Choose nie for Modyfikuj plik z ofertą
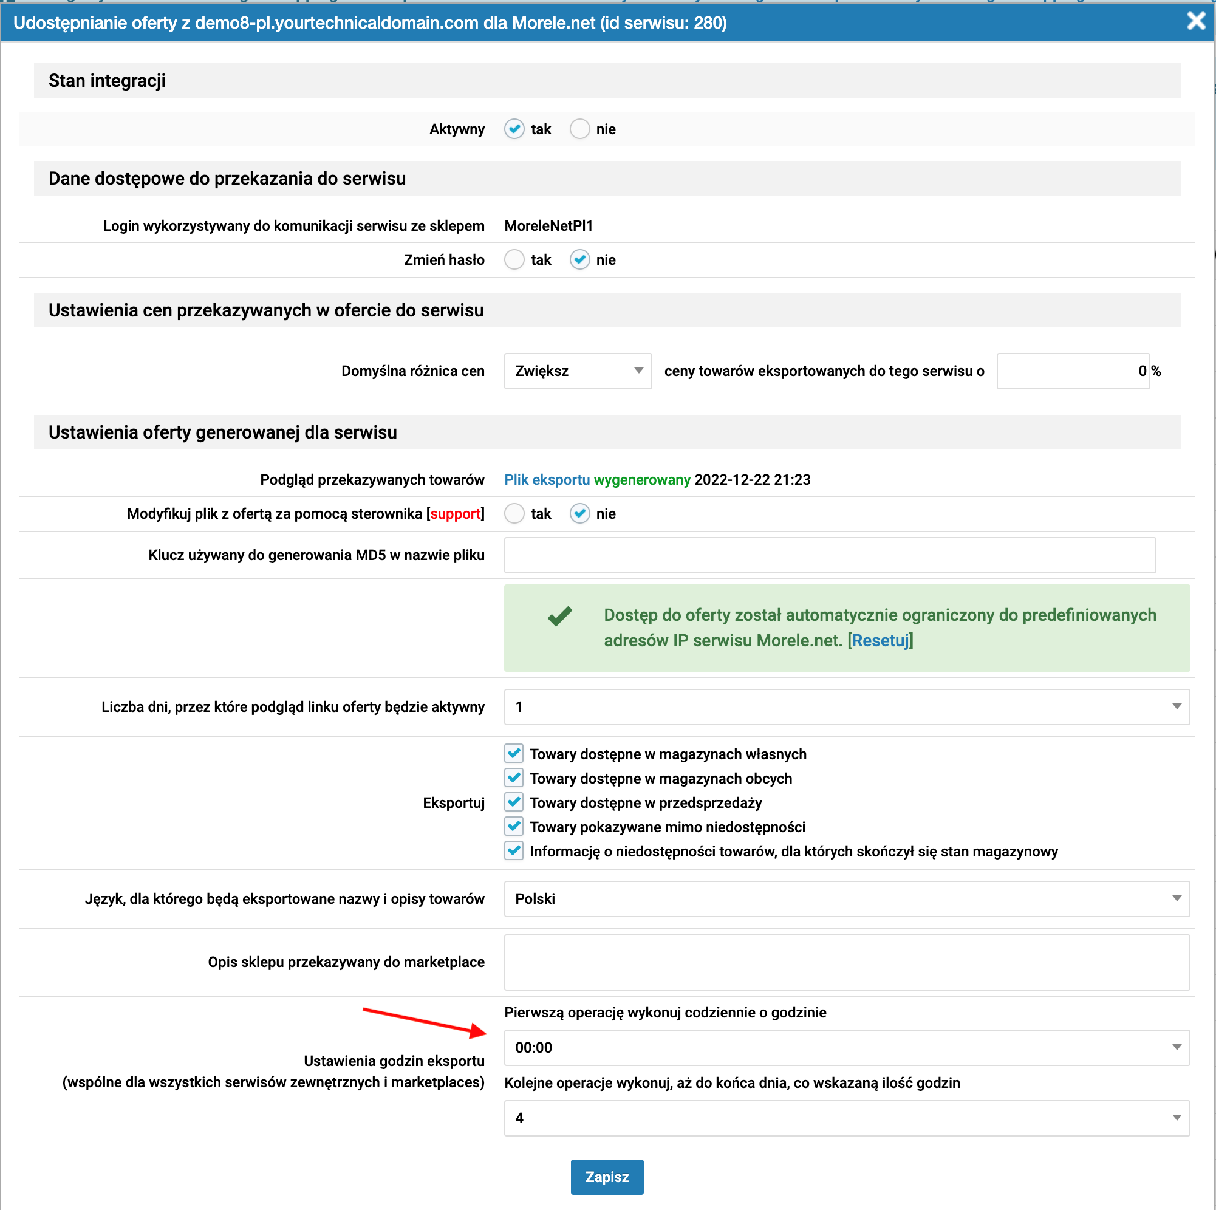Viewport: 1216px width, 1210px height. (579, 514)
